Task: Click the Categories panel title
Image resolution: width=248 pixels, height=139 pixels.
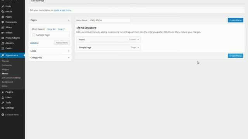Action: (x=36, y=58)
